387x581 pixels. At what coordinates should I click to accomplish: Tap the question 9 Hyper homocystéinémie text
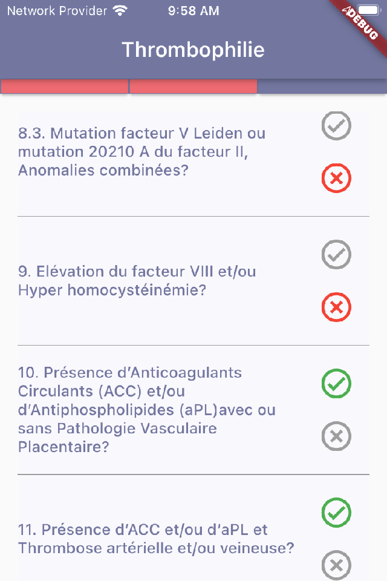pyautogui.click(x=137, y=281)
